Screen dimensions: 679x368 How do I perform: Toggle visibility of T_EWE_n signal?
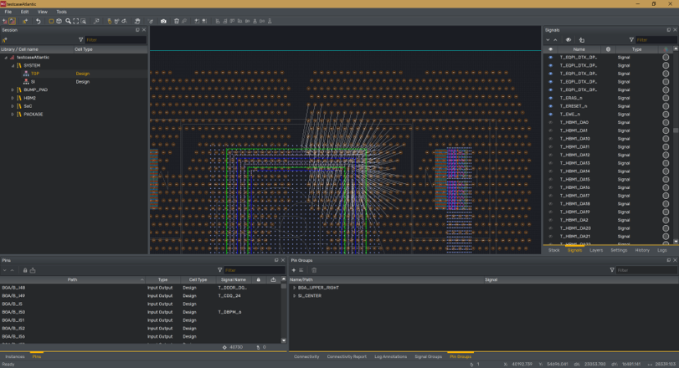point(550,115)
